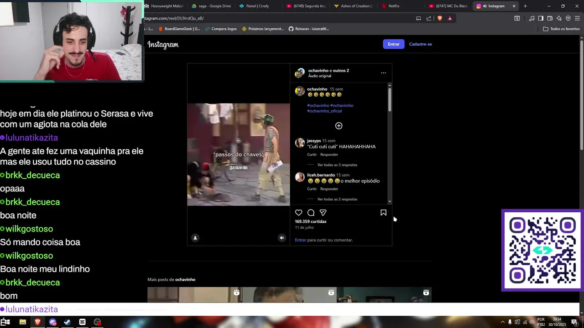Open Steam from the taskbar

[67, 322]
